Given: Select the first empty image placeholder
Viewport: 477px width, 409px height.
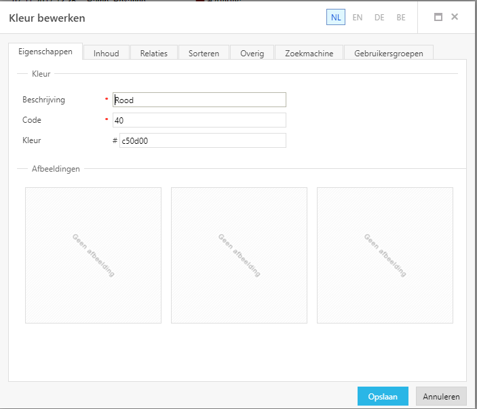Looking at the screenshot, I should pos(93,256).
